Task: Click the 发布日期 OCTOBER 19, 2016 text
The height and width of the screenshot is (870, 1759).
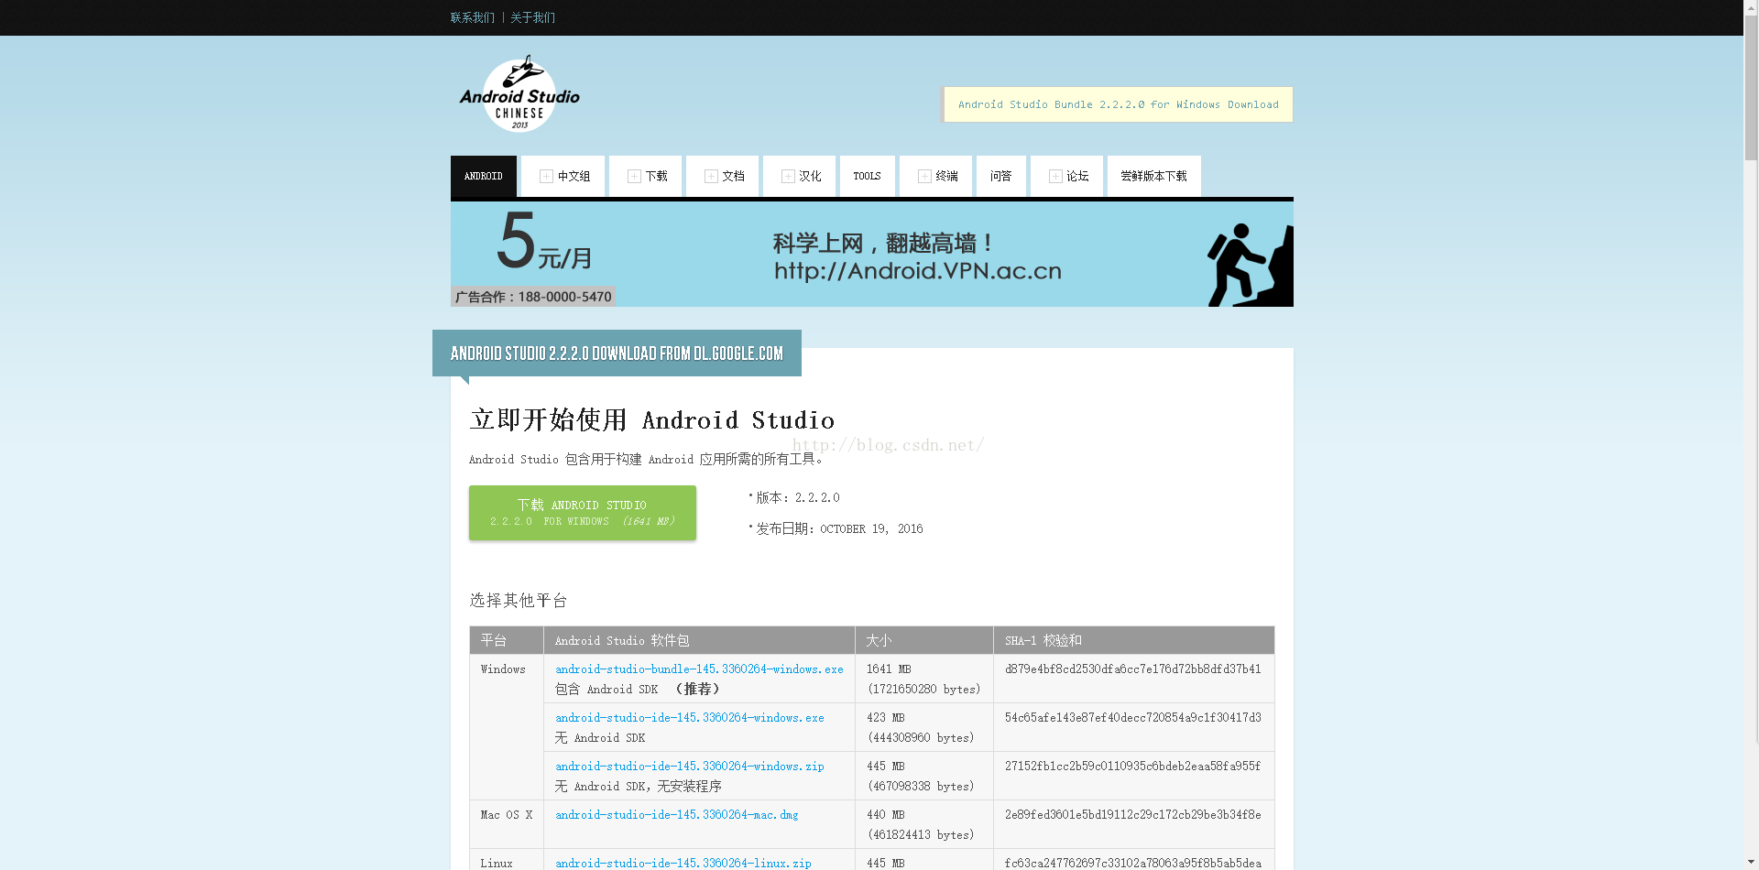Action: [x=839, y=529]
